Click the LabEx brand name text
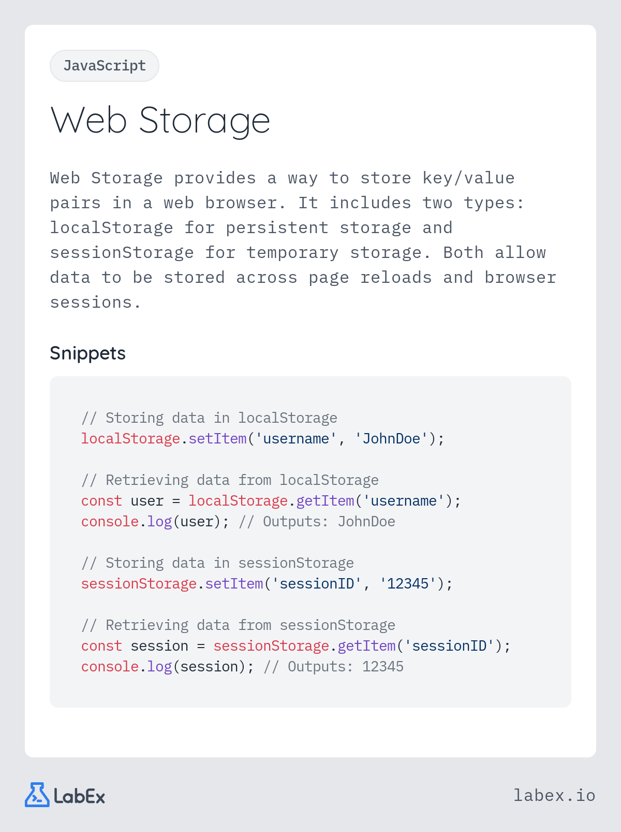The height and width of the screenshot is (832, 621). (x=79, y=796)
